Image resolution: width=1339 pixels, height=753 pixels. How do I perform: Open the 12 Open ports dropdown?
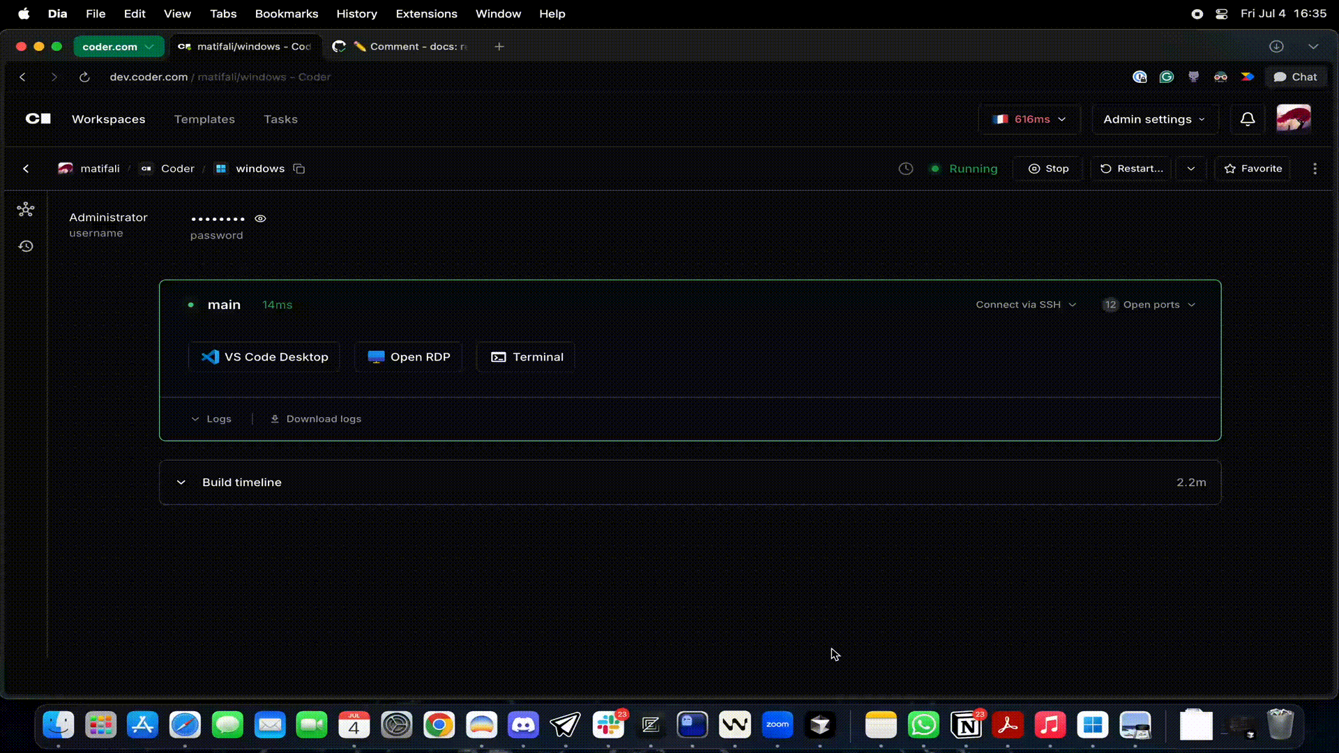pos(1149,305)
